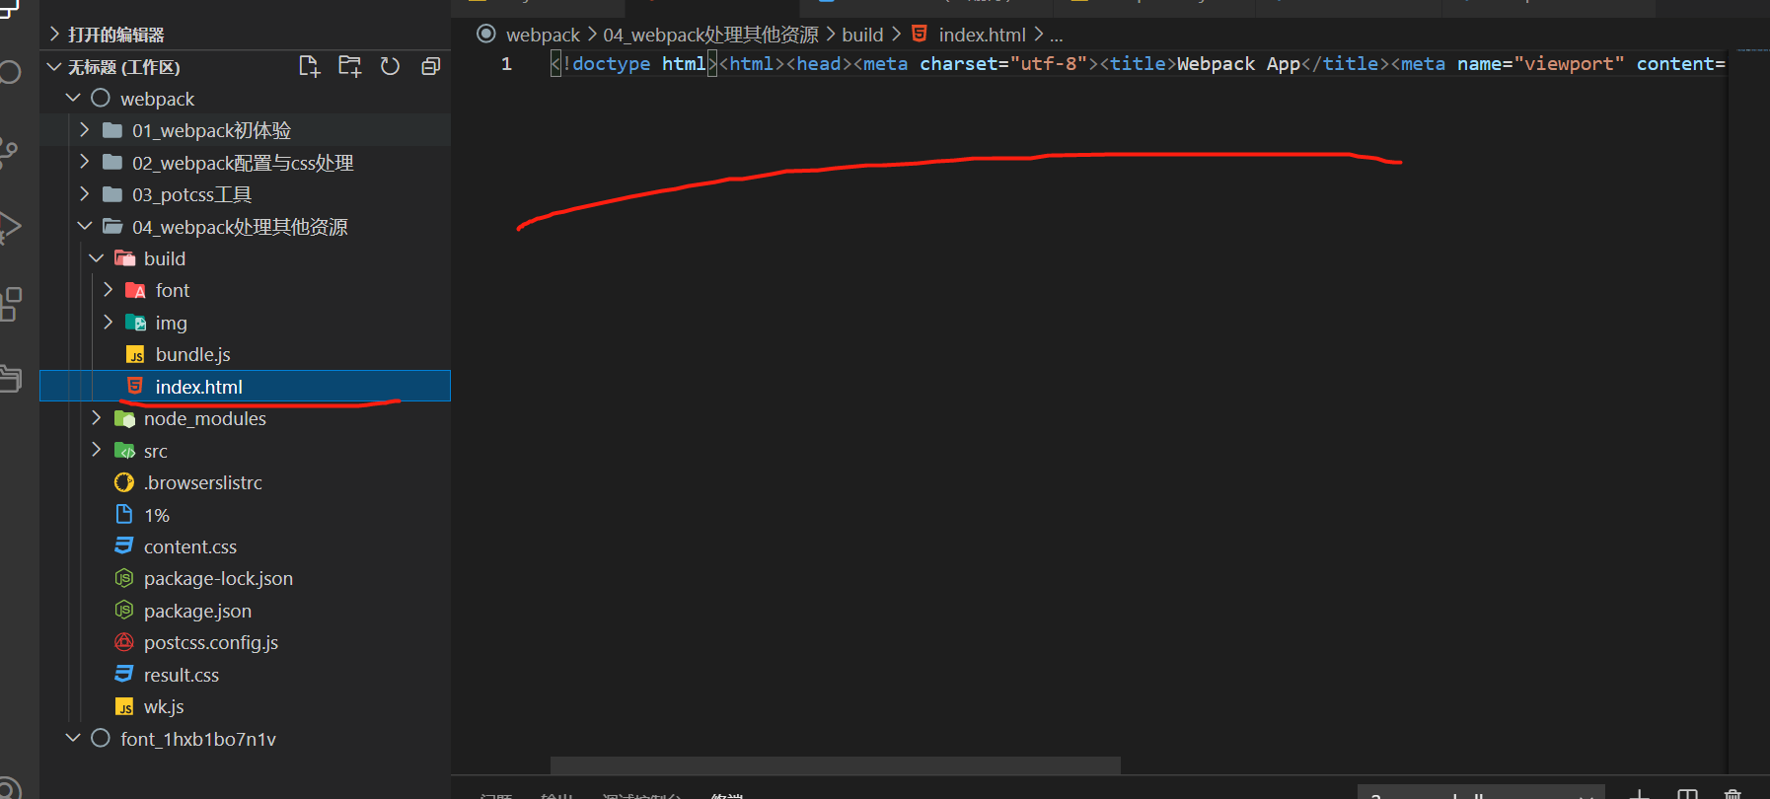This screenshot has width=1770, height=799.
Task: Click the build breadcrumb segment
Action: [862, 35]
